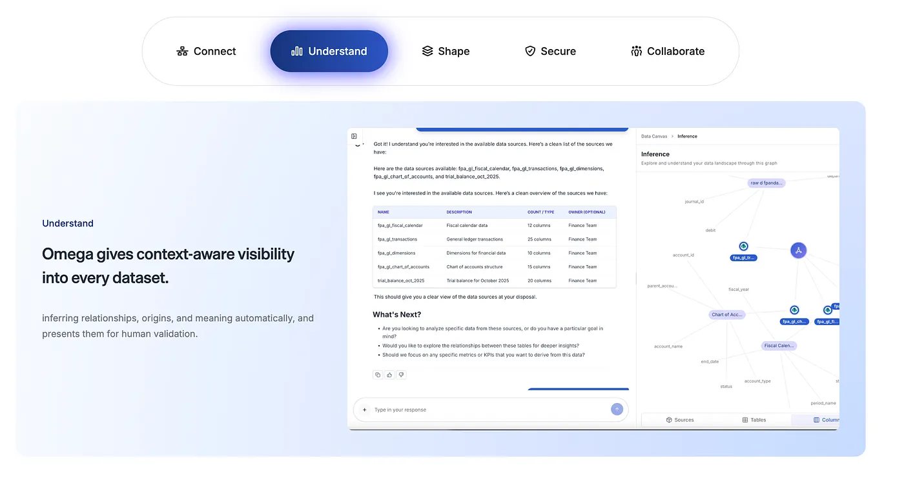Select the fpa_gl_ch... graph node label

[x=794, y=321]
